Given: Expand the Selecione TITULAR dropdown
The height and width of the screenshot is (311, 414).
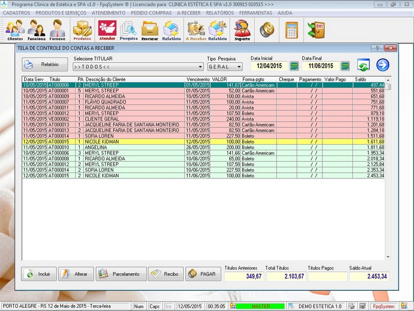Looking at the screenshot, I should point(200,67).
